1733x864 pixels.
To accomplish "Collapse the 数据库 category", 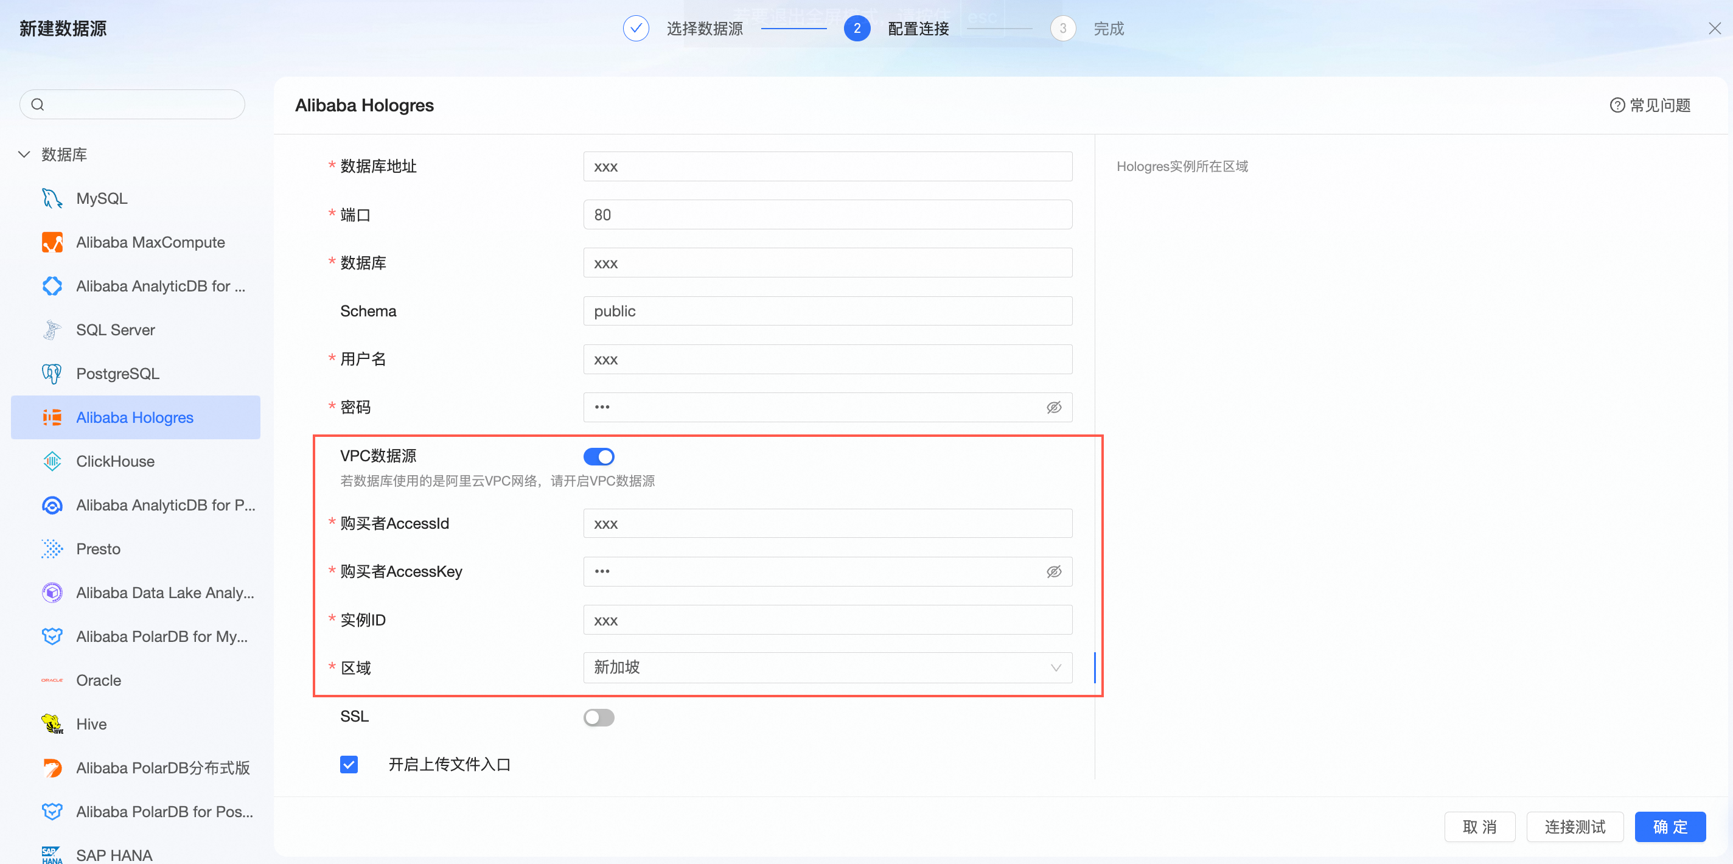I will click(24, 154).
